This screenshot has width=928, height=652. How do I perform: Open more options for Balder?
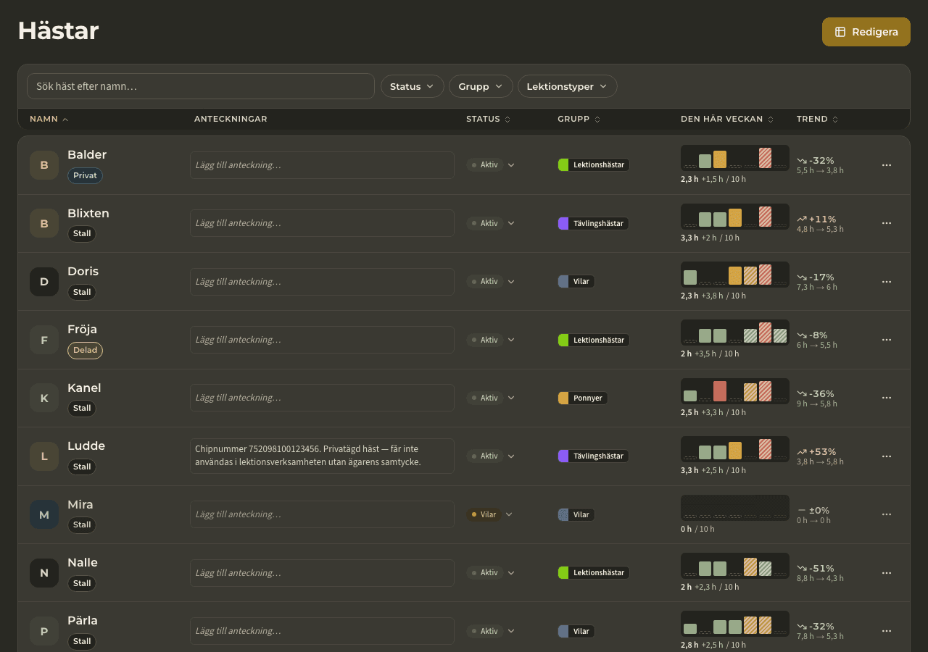pyautogui.click(x=886, y=165)
